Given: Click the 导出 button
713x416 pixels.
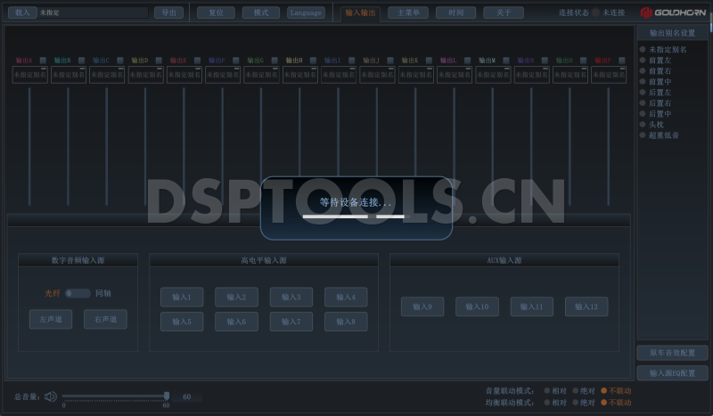Looking at the screenshot, I should 169,12.
